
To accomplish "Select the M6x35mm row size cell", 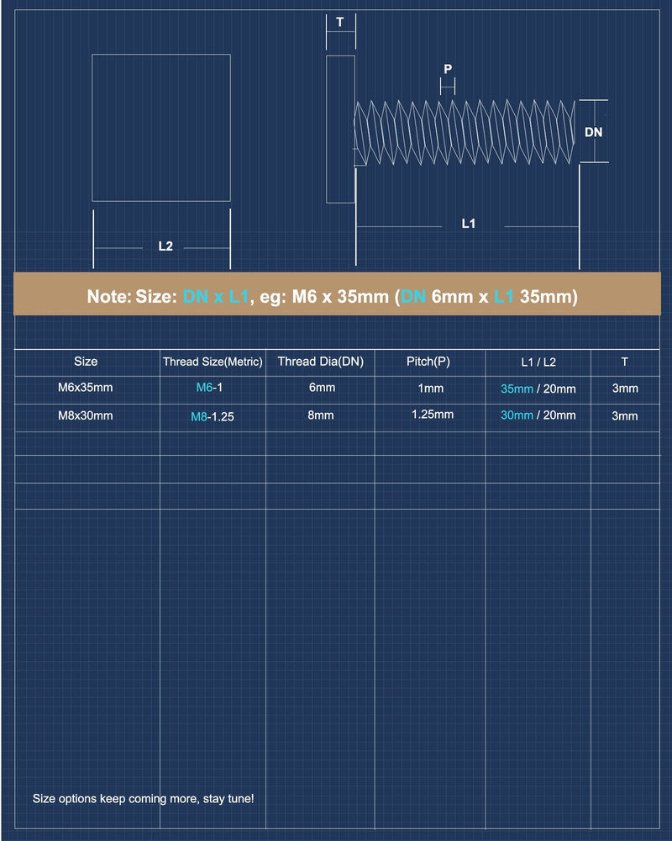I will click(85, 387).
